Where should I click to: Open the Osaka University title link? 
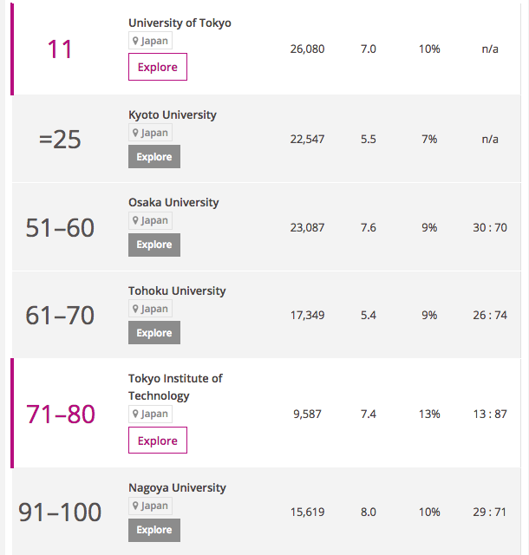tap(173, 202)
